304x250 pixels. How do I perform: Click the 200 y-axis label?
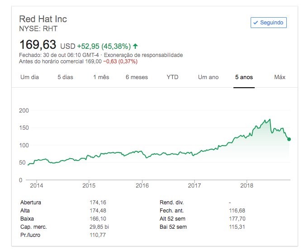click(24, 110)
